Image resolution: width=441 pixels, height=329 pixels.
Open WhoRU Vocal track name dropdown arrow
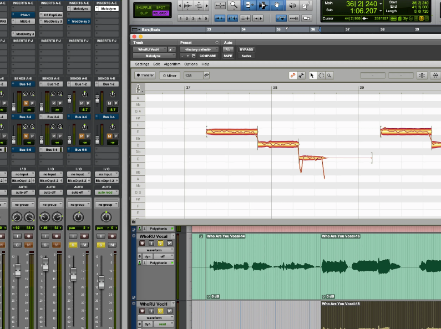173,236
